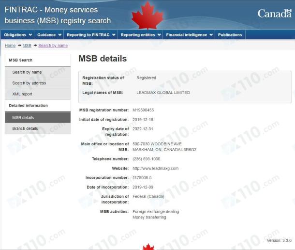Screen dimensions: 295x250
Task: Click LEADMAX GLOBAL LIMITED legal name
Action: 163,93
